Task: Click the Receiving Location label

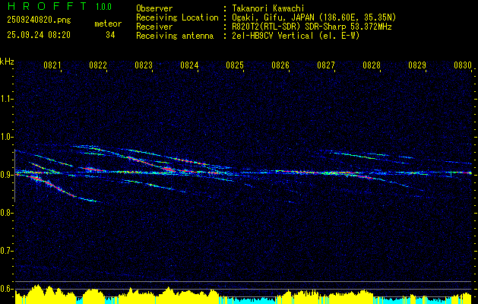Action: point(177,17)
